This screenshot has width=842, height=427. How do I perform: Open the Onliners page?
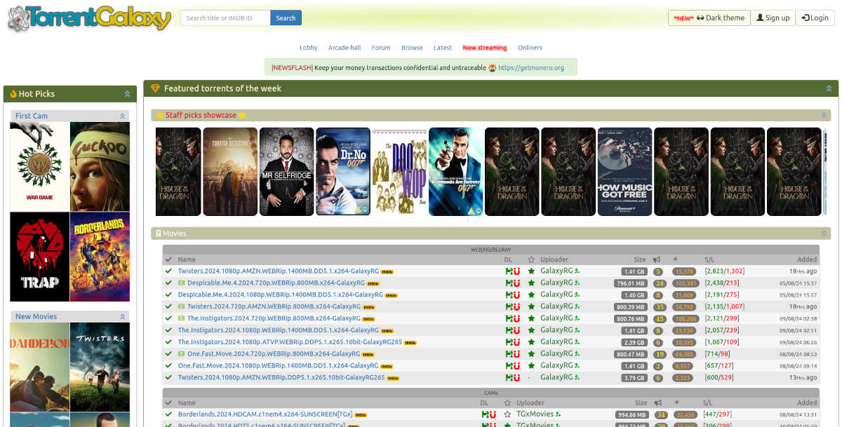pyautogui.click(x=530, y=48)
